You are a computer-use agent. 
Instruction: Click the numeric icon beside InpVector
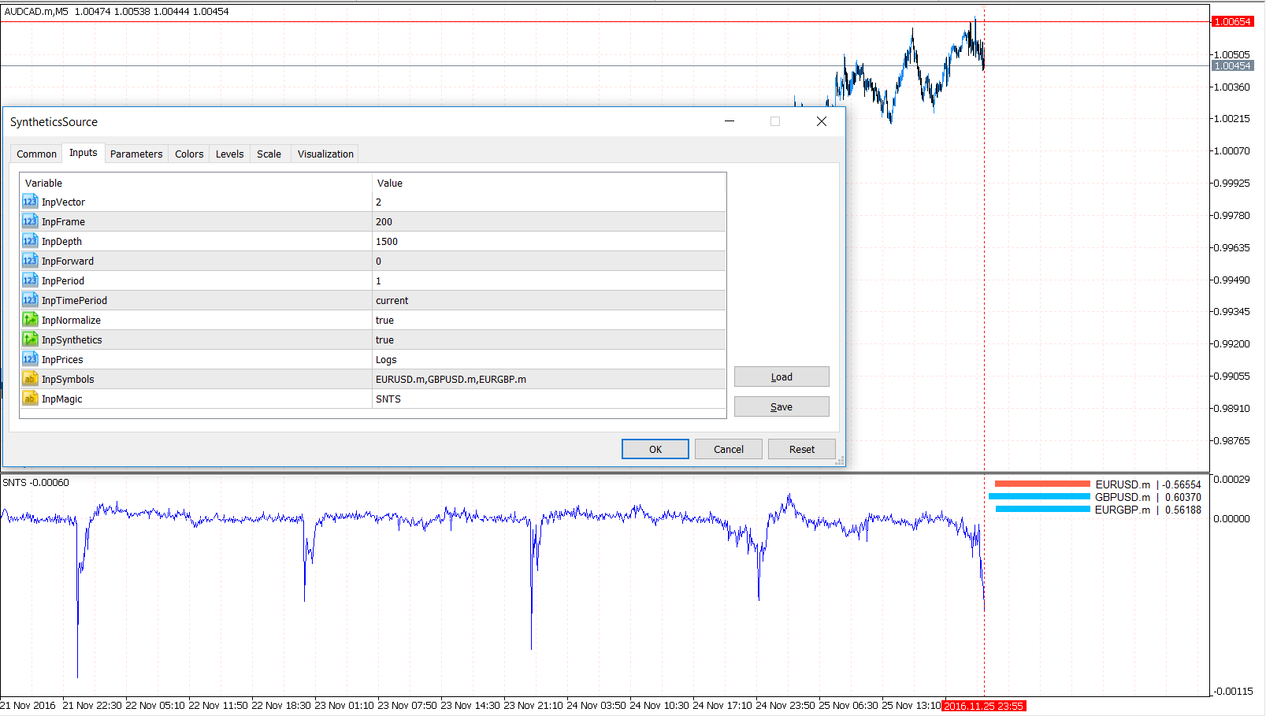pos(30,201)
